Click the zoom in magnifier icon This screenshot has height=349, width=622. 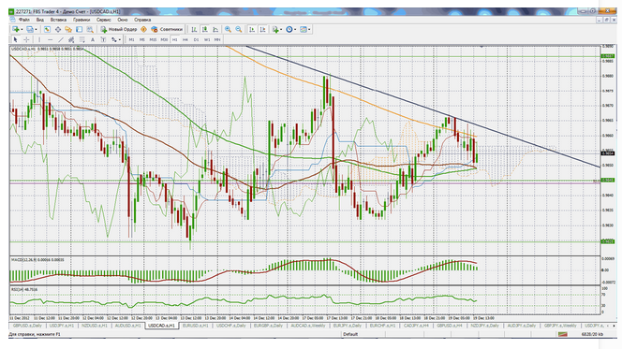click(228, 29)
